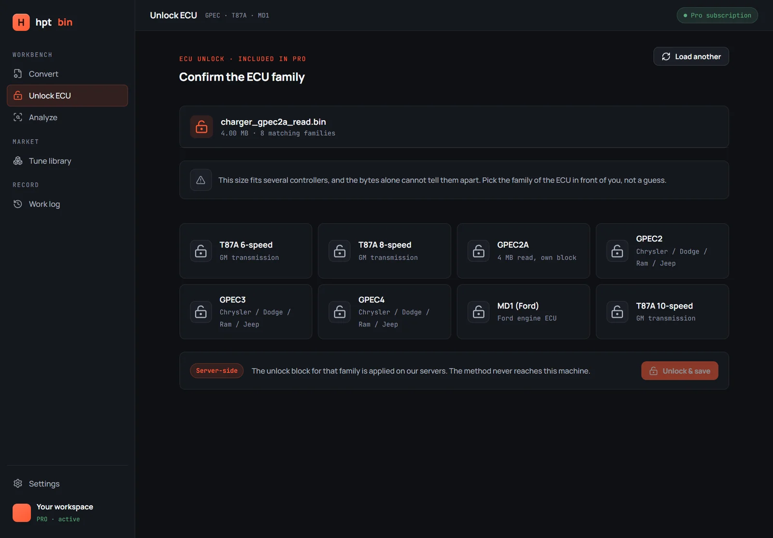Viewport: 773px width, 538px height.
Task: Click the orange workspace avatar
Action: 22,513
